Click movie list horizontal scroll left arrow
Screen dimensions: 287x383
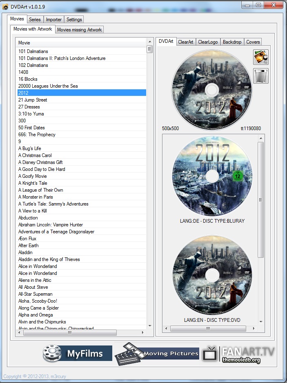pos(20,332)
